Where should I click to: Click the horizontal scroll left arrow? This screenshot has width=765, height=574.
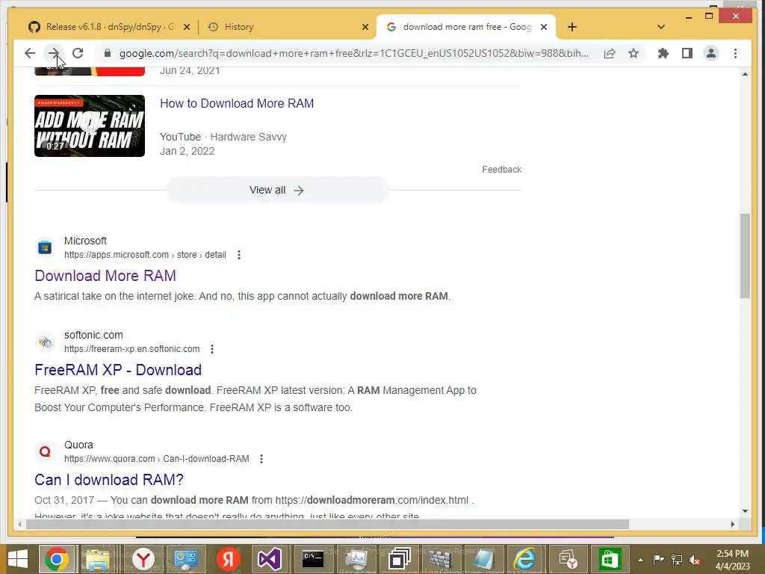pyautogui.click(x=19, y=524)
